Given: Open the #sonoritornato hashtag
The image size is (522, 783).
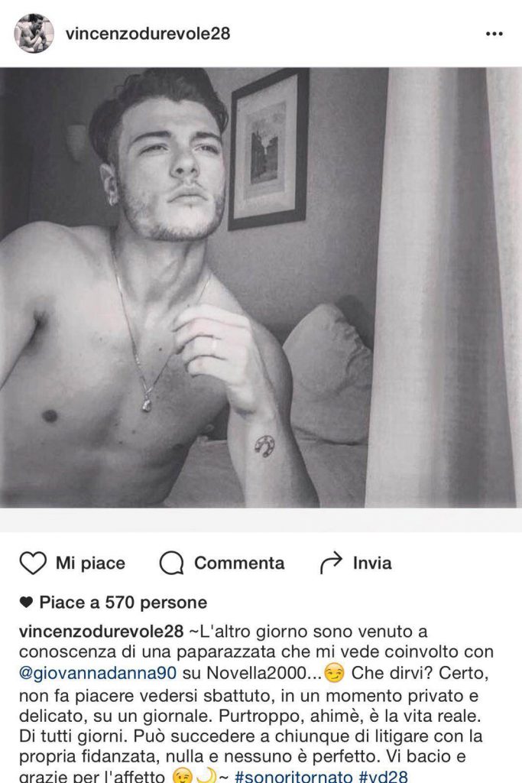Looking at the screenshot, I should click(x=293, y=777).
